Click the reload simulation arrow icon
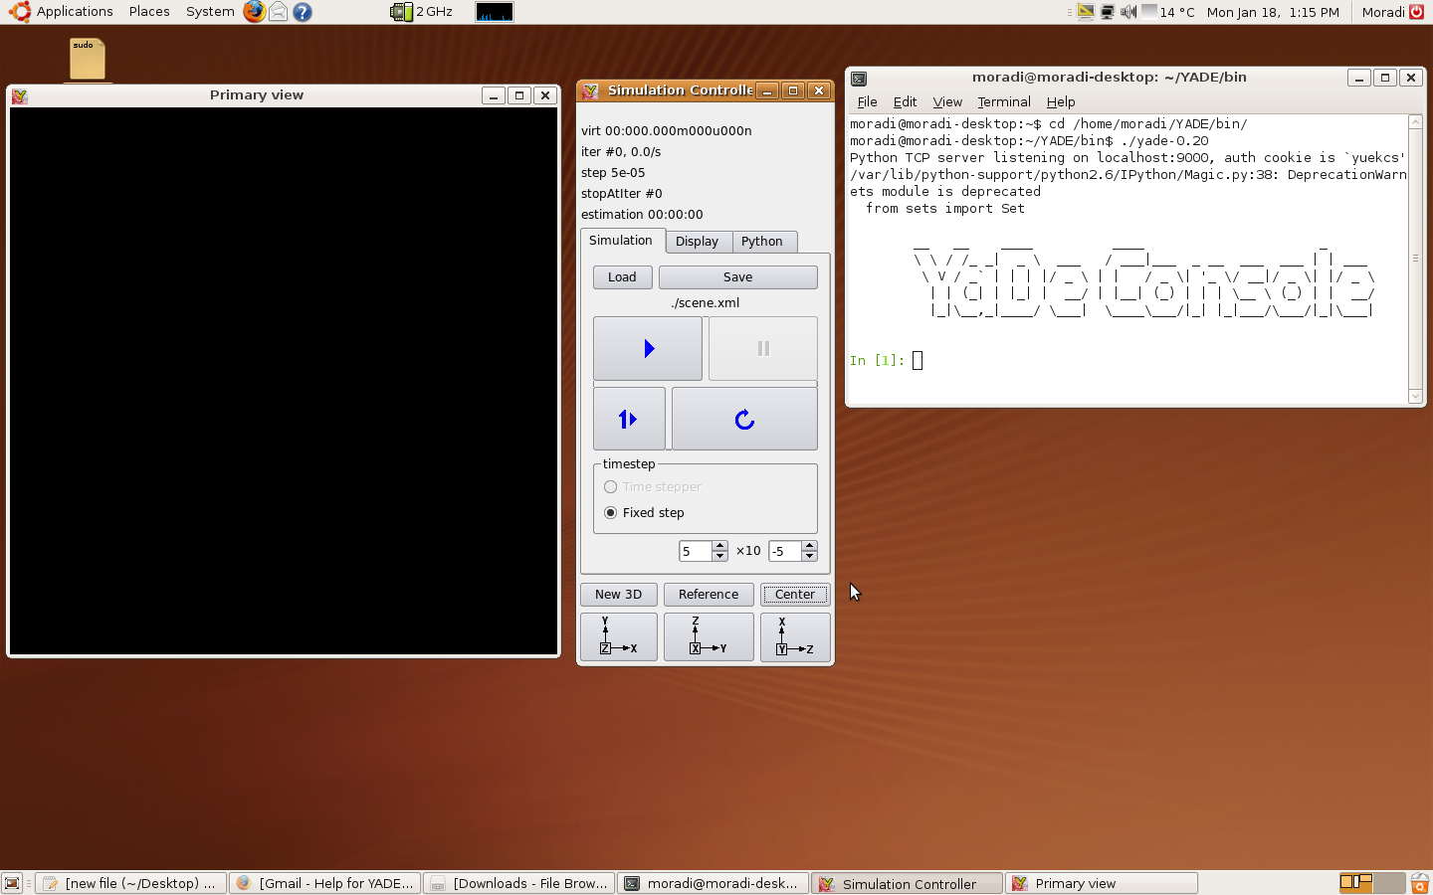 (x=744, y=420)
